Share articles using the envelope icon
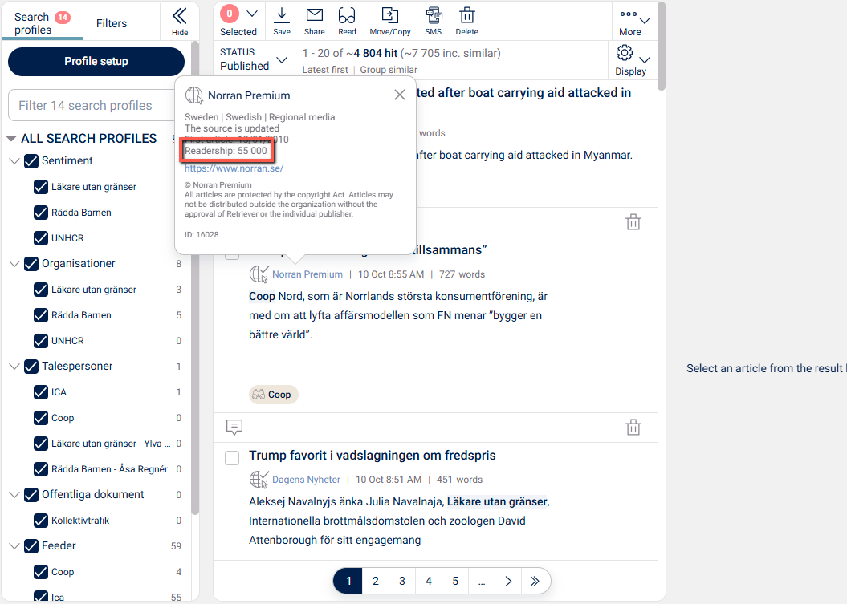 [315, 16]
